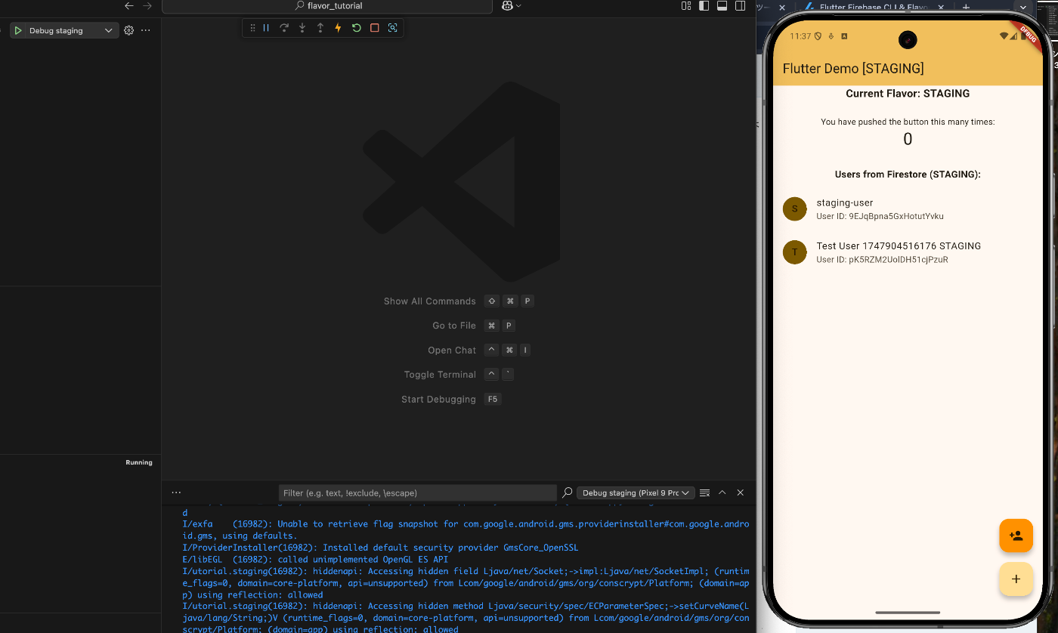Close the bottom debug console panel

click(x=741, y=493)
